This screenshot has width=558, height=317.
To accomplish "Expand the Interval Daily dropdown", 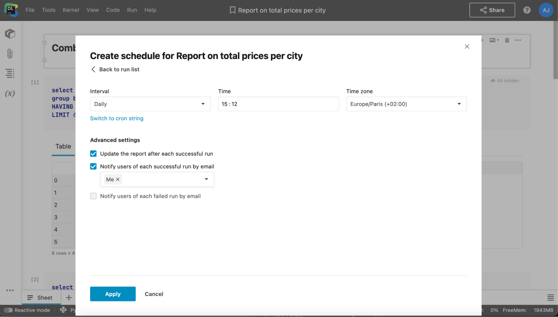I will tap(150, 104).
